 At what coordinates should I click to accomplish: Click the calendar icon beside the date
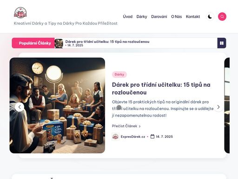click(x=152, y=137)
